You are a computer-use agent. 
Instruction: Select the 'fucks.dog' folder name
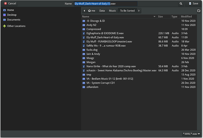tap(92, 50)
